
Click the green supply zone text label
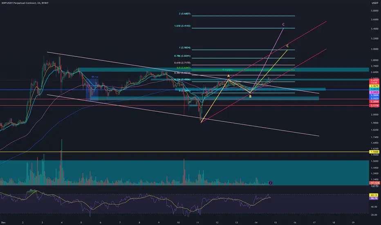[228, 70]
